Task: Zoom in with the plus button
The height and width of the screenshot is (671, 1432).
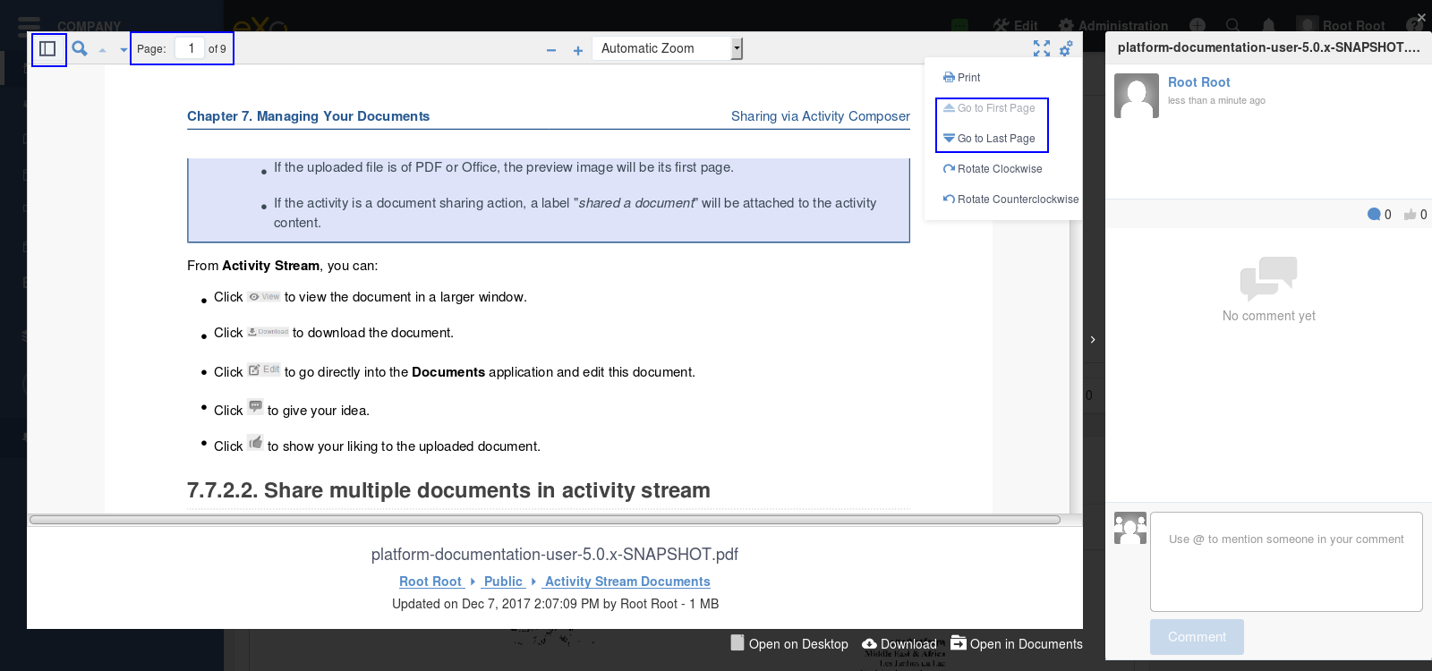Action: point(578,50)
